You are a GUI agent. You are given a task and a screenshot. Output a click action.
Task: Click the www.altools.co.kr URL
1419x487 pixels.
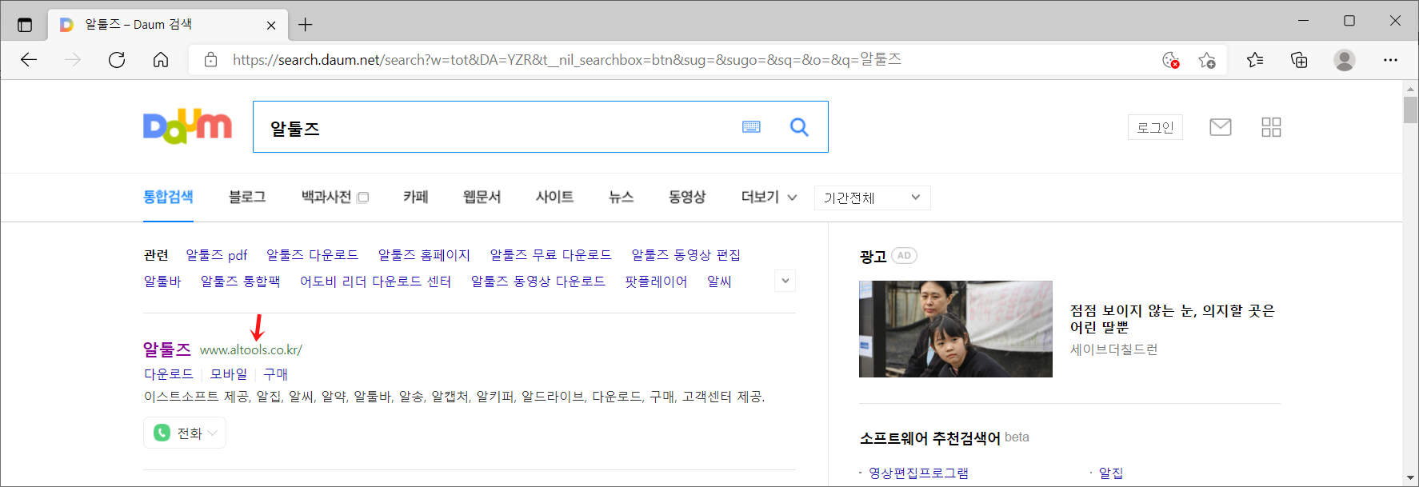coord(251,350)
